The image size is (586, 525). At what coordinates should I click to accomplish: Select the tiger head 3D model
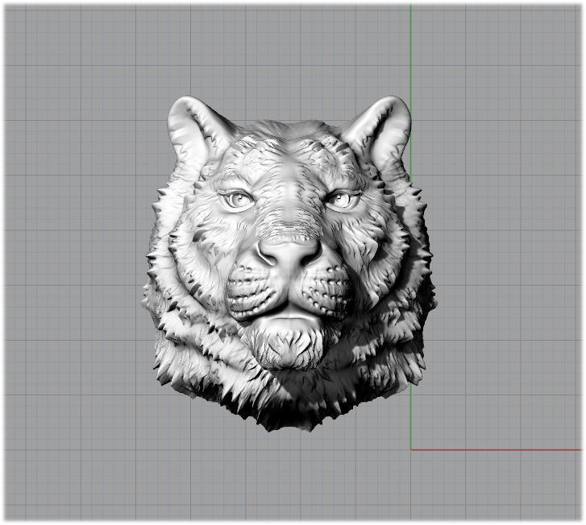[x=289, y=263]
